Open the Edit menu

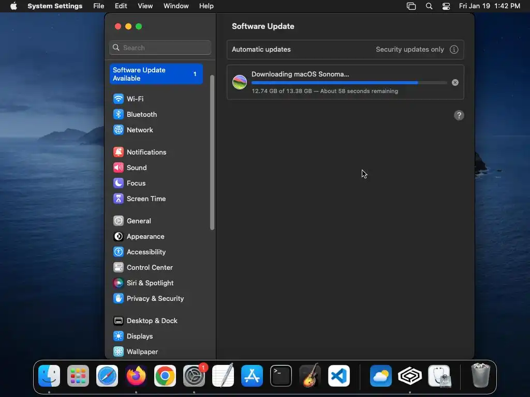[121, 6]
